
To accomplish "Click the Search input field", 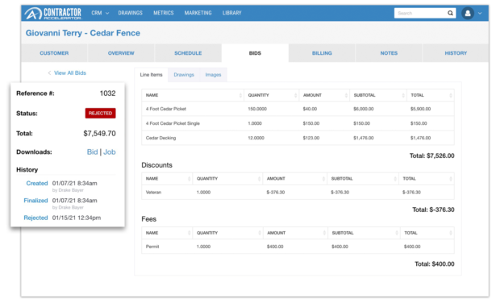I will point(420,13).
